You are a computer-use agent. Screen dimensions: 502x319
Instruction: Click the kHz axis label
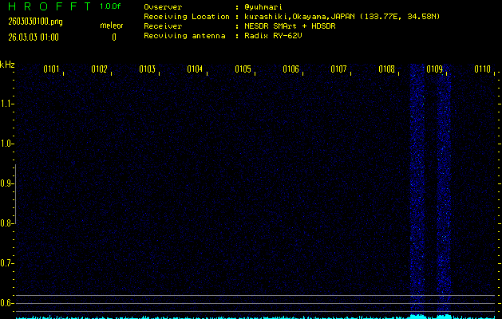(x=7, y=65)
